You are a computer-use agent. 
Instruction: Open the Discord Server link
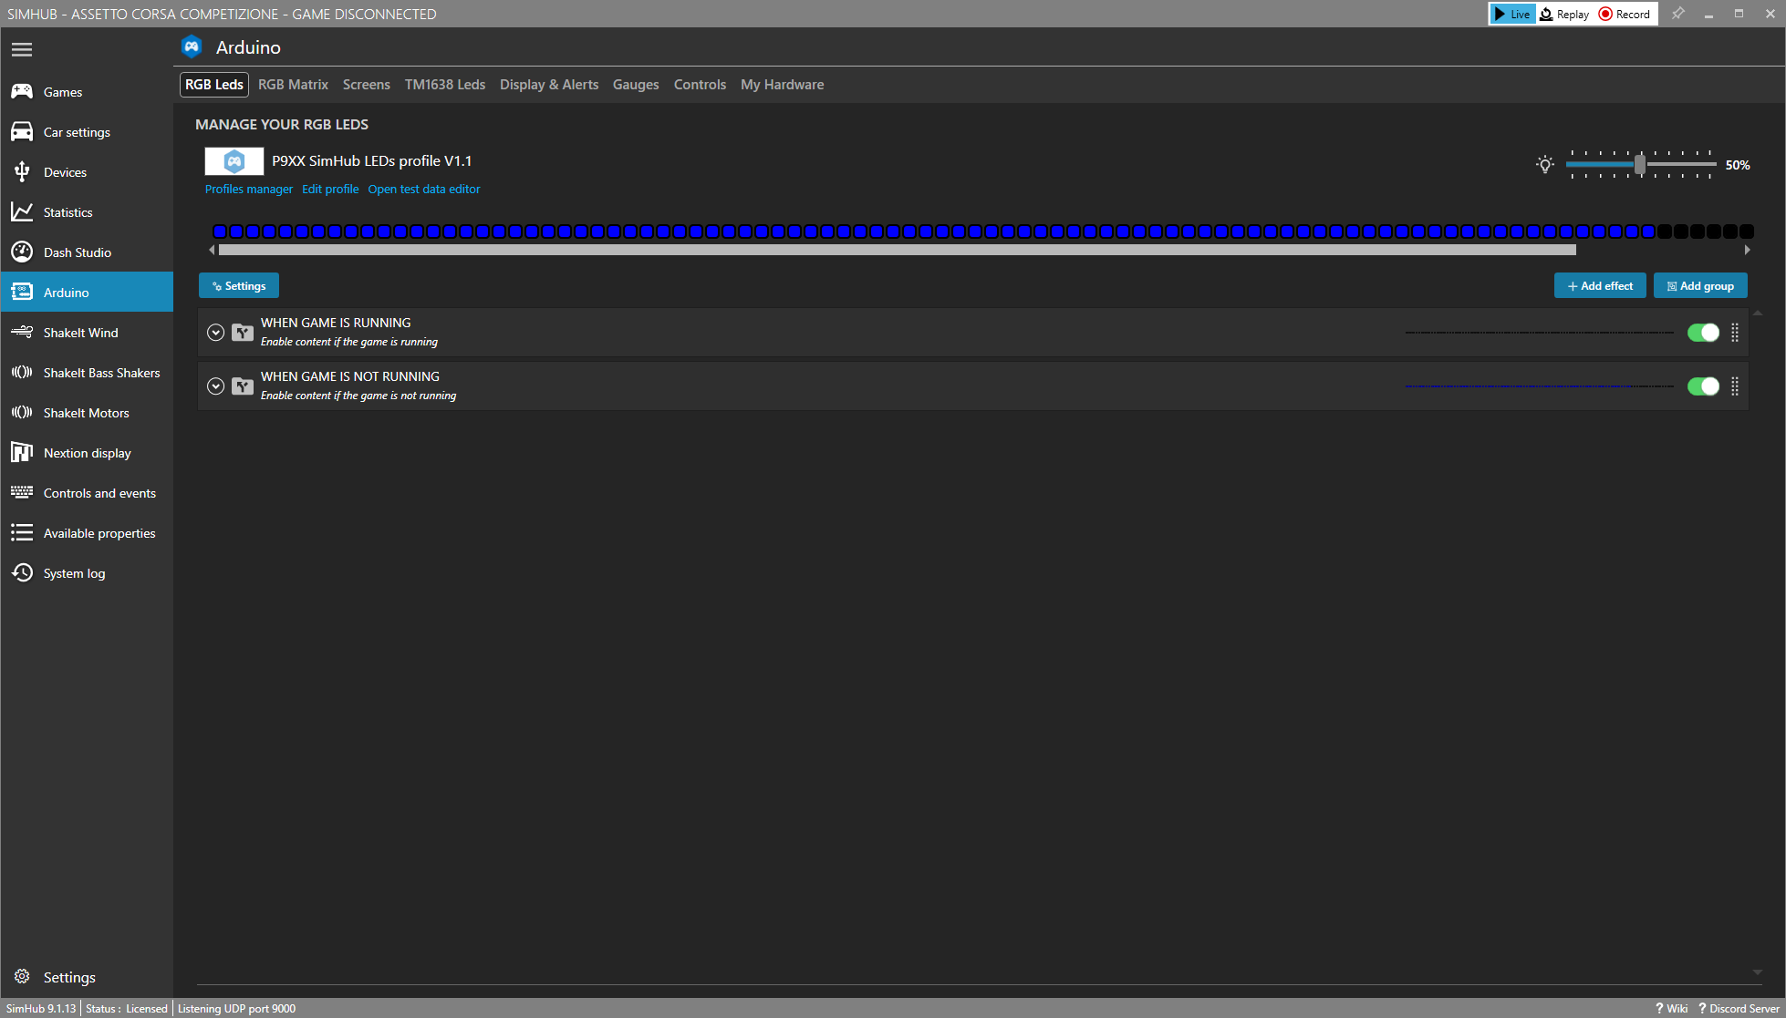1739,1008
